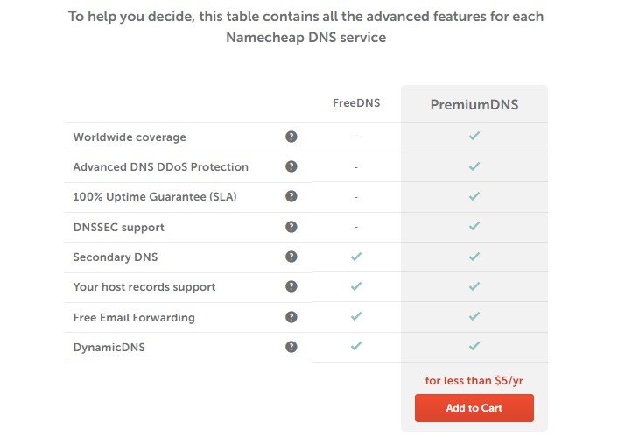Click help icon for Worldwide coverage
Screen dimensions: 632x437
[x=291, y=137]
